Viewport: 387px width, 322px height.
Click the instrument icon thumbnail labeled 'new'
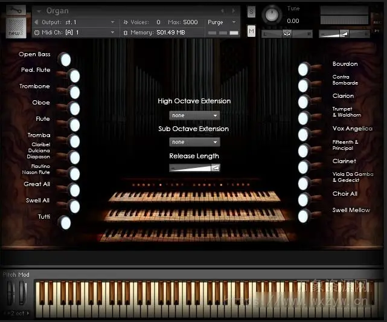(x=16, y=27)
